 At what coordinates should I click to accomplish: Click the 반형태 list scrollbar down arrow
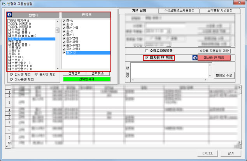tap(58, 69)
